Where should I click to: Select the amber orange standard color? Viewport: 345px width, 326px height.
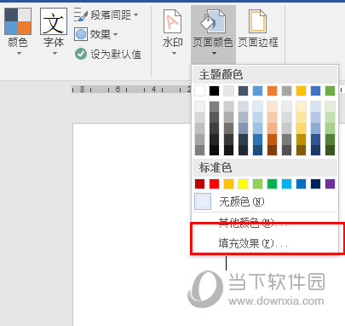pyautogui.click(x=229, y=183)
